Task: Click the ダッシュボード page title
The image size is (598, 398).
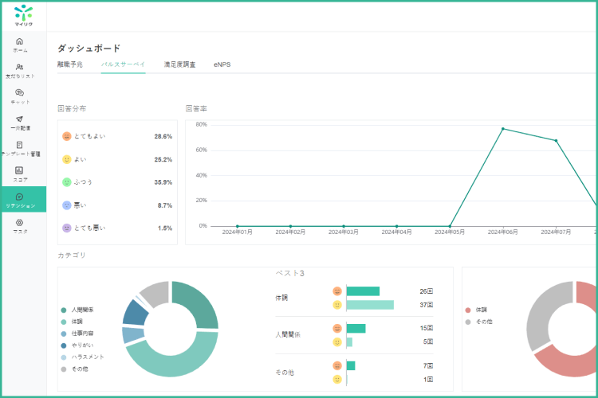Action: (x=89, y=49)
